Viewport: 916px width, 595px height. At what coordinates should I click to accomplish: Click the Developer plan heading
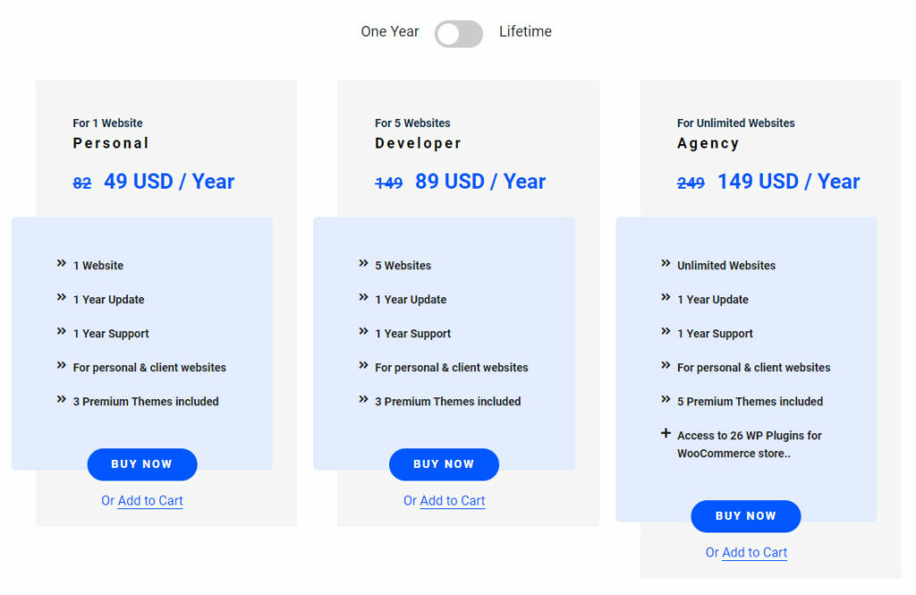(419, 143)
